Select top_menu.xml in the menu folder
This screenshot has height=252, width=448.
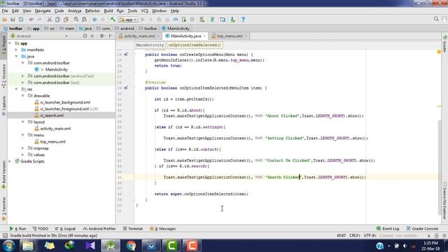[53, 141]
